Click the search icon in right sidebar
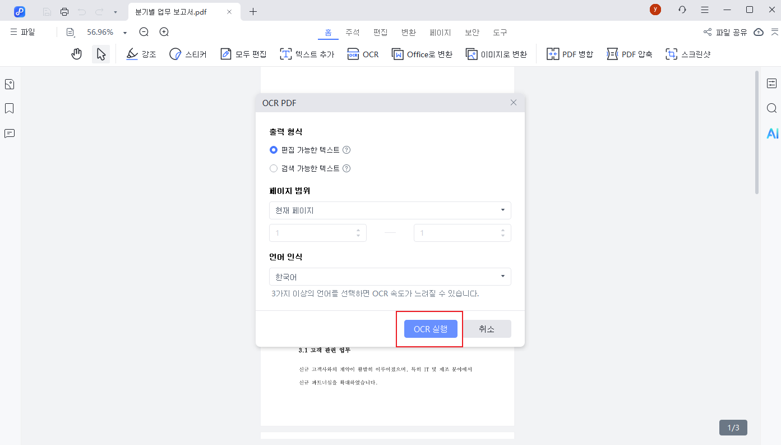This screenshot has height=445, width=781. click(772, 108)
